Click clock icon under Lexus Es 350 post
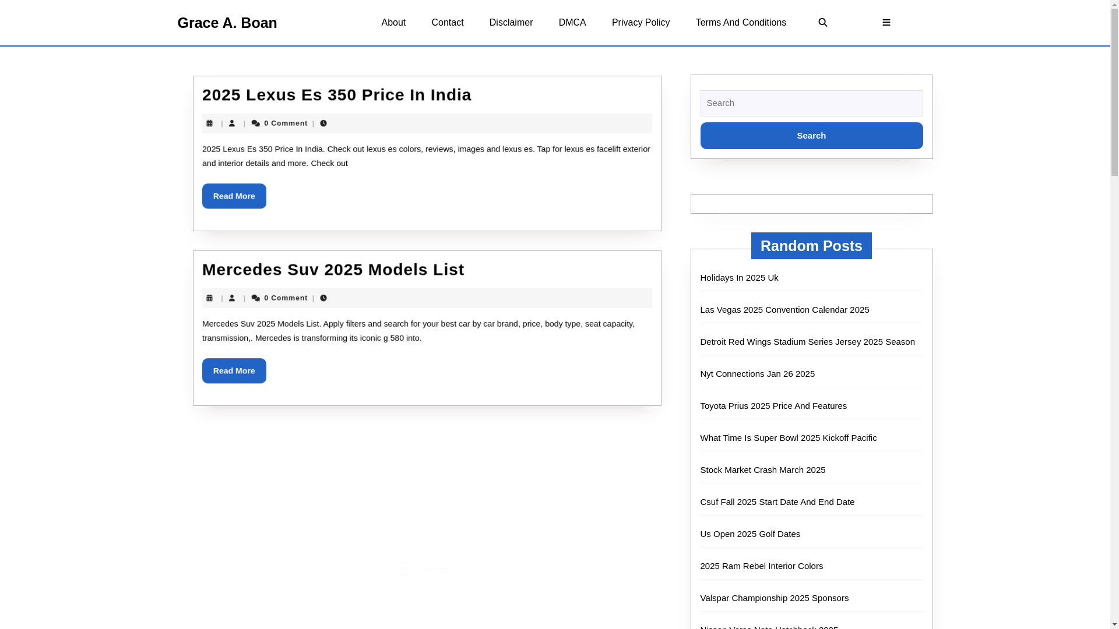The width and height of the screenshot is (1119, 629). click(x=323, y=123)
